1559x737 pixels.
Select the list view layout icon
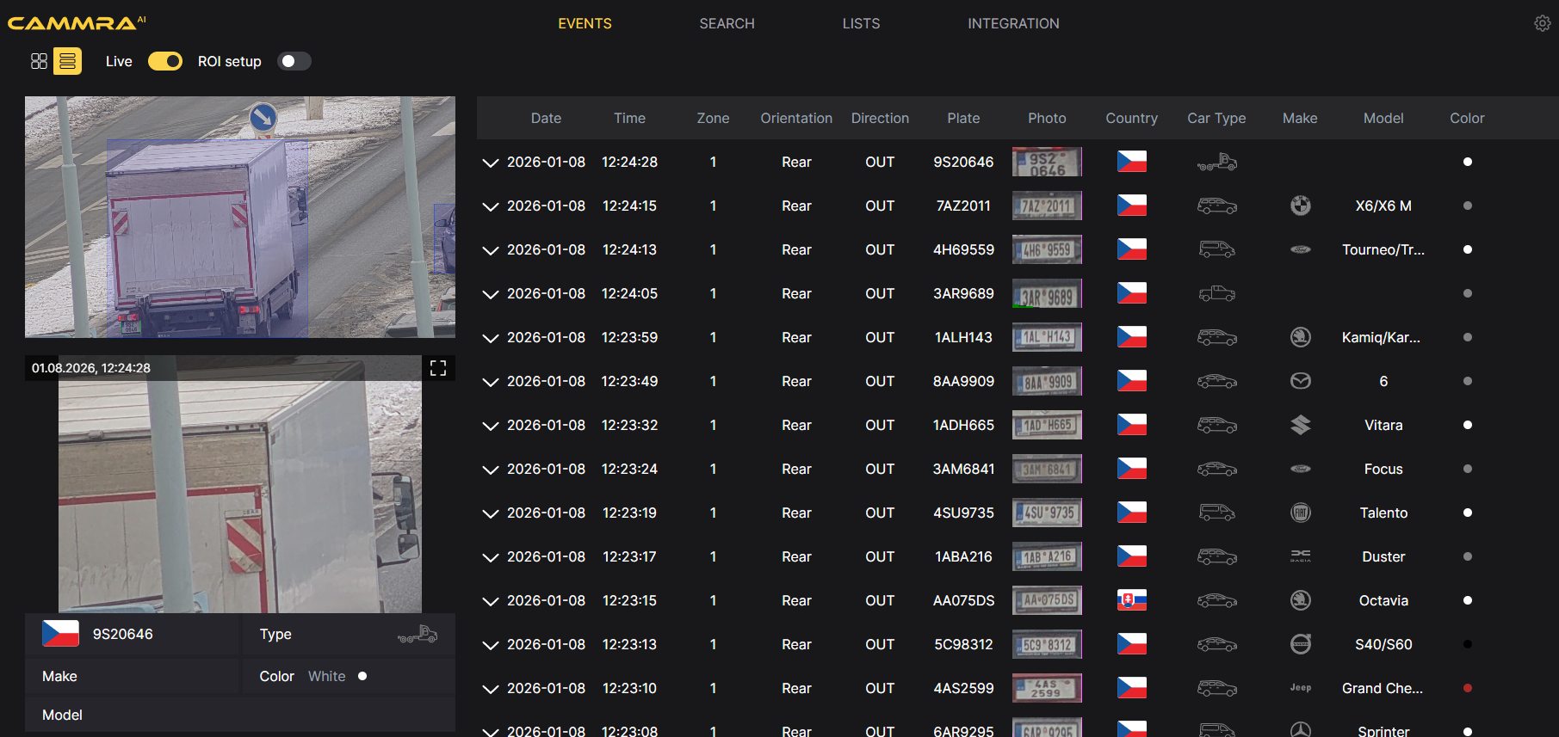pyautogui.click(x=67, y=61)
